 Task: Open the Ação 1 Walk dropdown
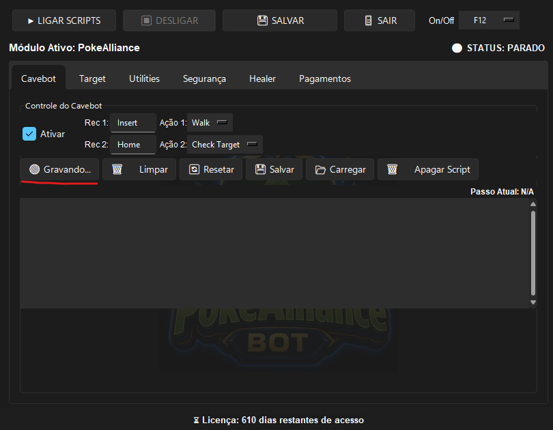(x=210, y=123)
